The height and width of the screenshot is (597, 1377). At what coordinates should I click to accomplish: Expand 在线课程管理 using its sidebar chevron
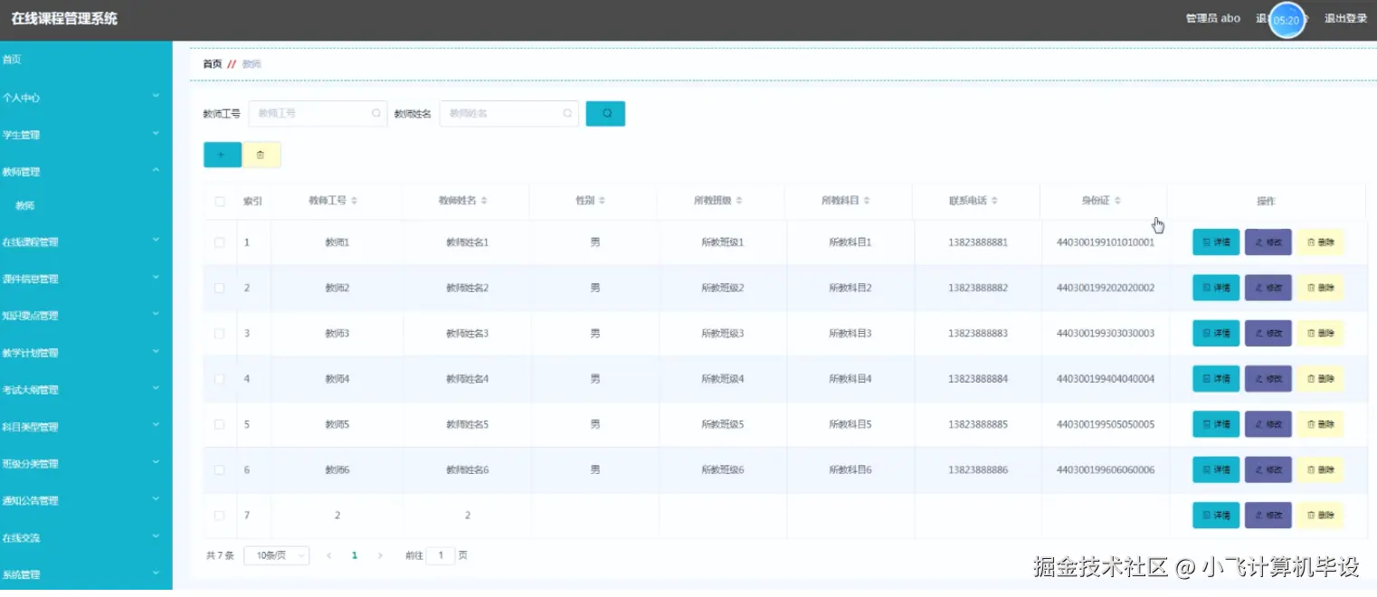click(x=156, y=240)
